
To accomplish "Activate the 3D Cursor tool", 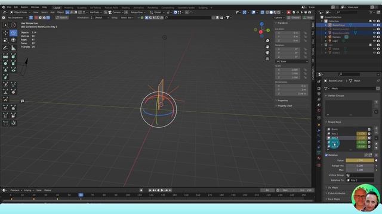I will pyautogui.click(x=13, y=25).
